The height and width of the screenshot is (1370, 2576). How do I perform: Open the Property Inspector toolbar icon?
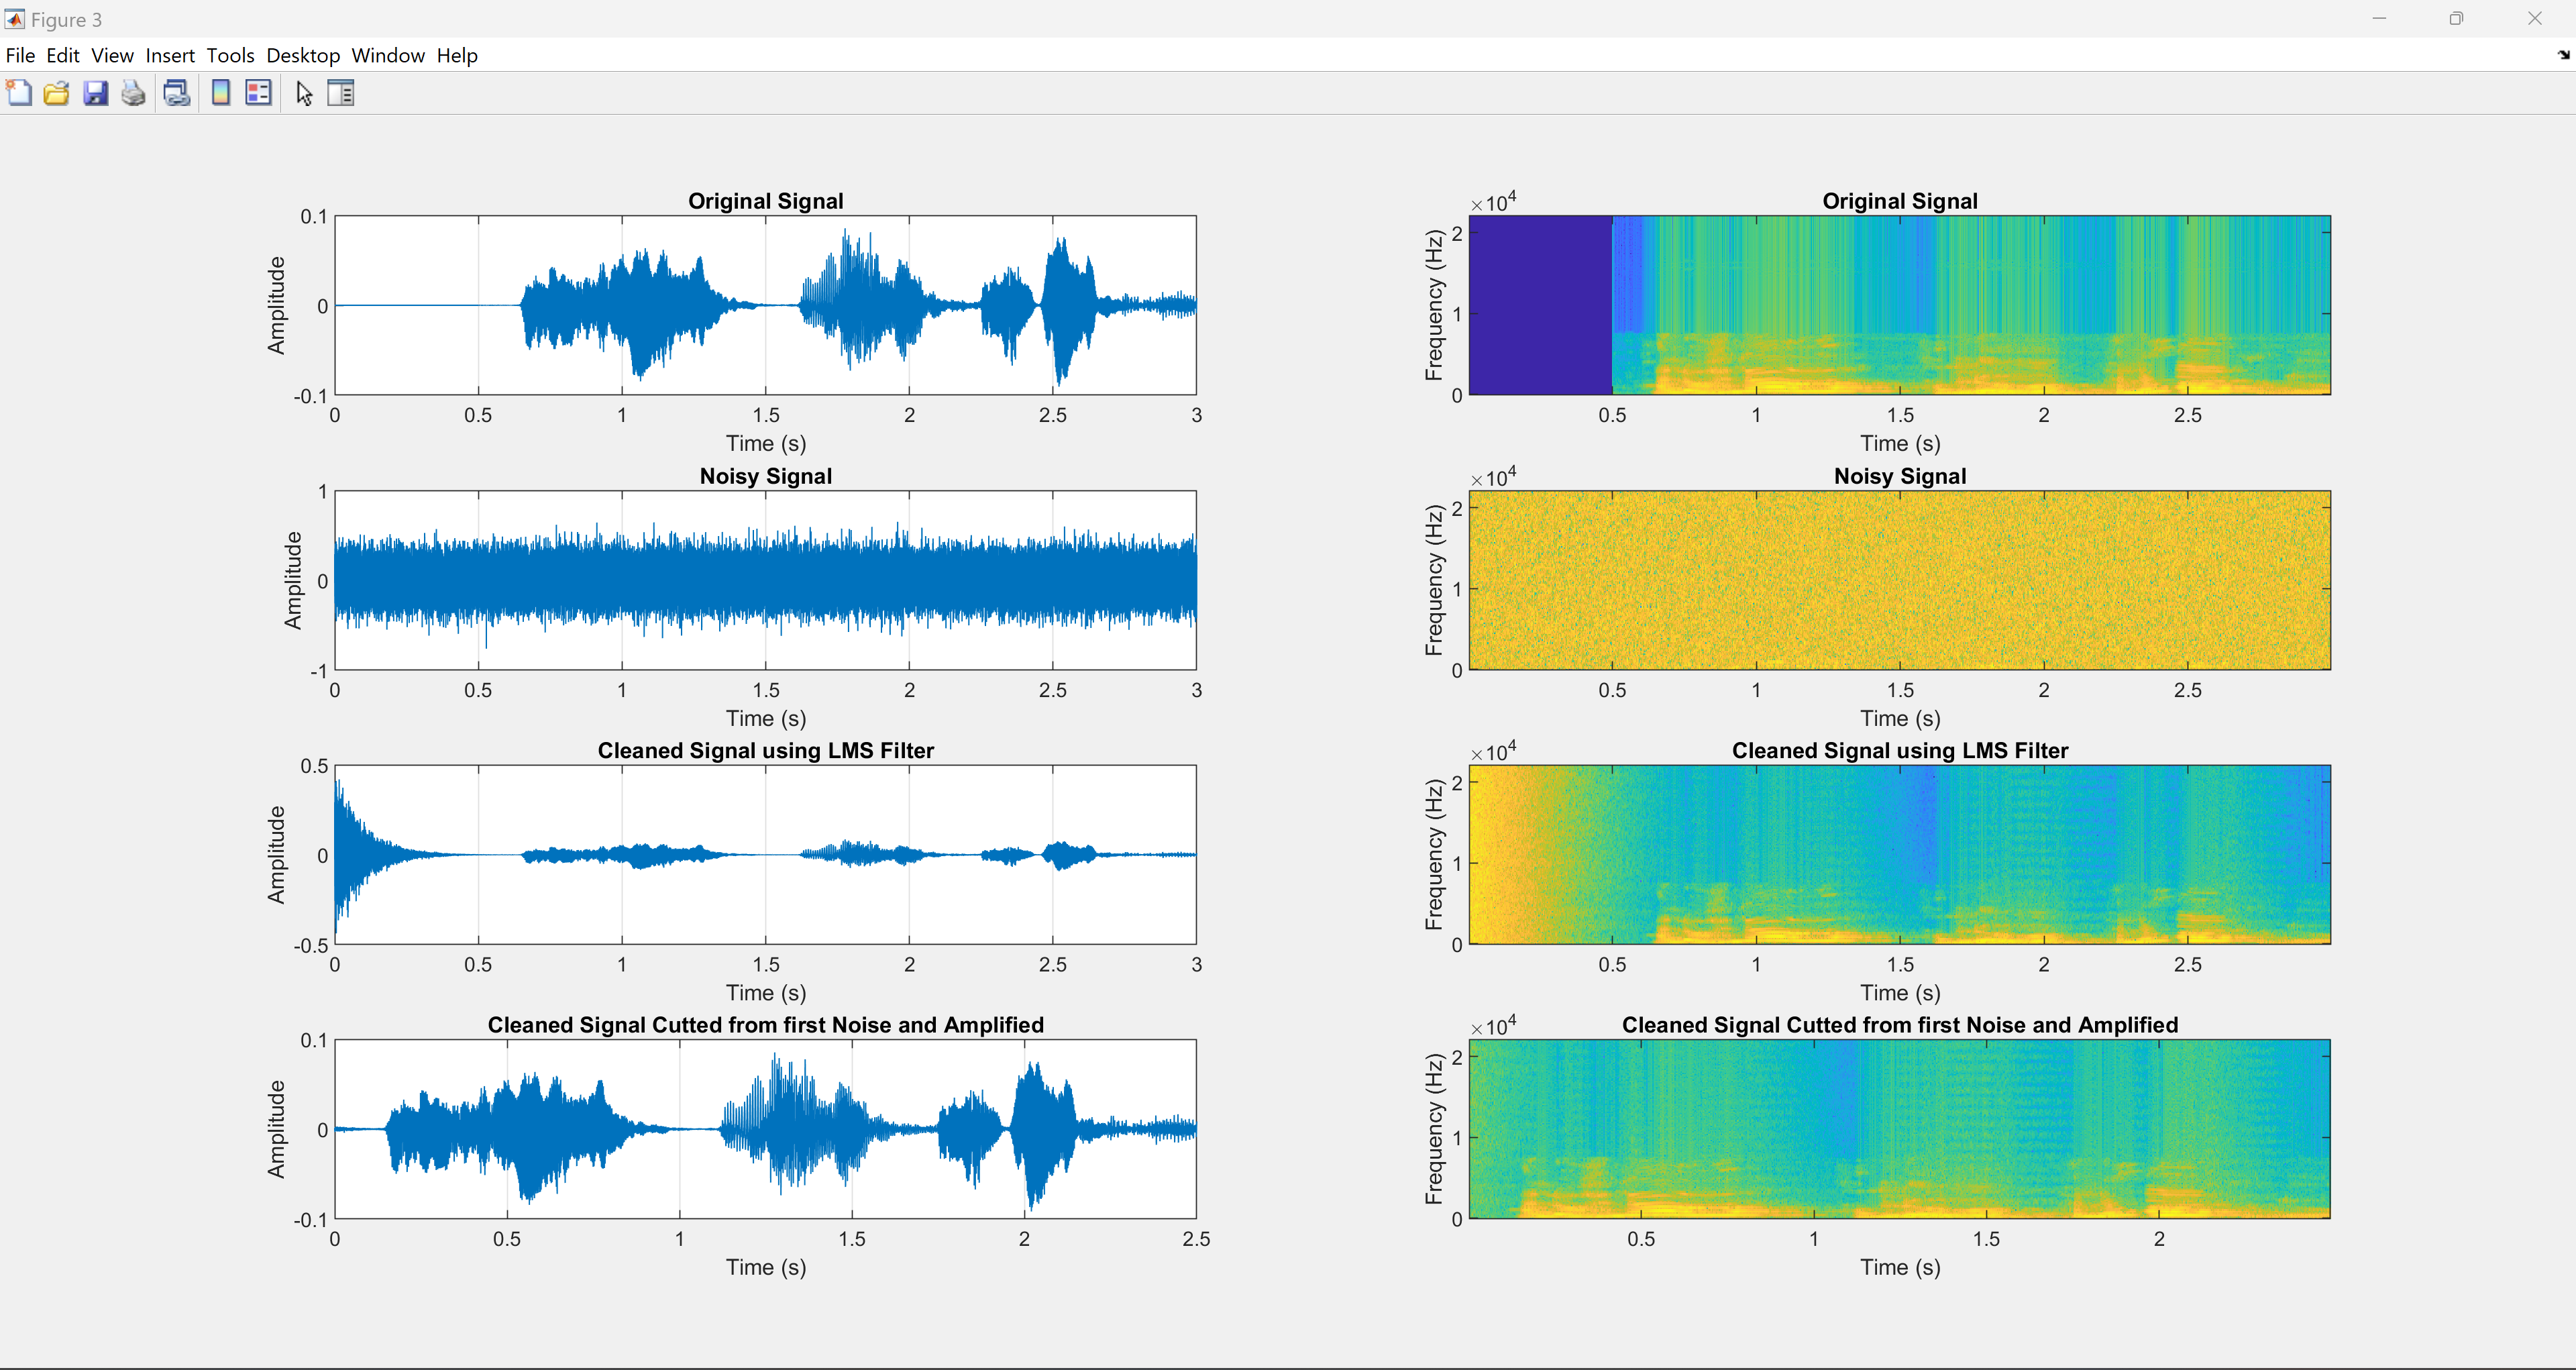tap(341, 93)
